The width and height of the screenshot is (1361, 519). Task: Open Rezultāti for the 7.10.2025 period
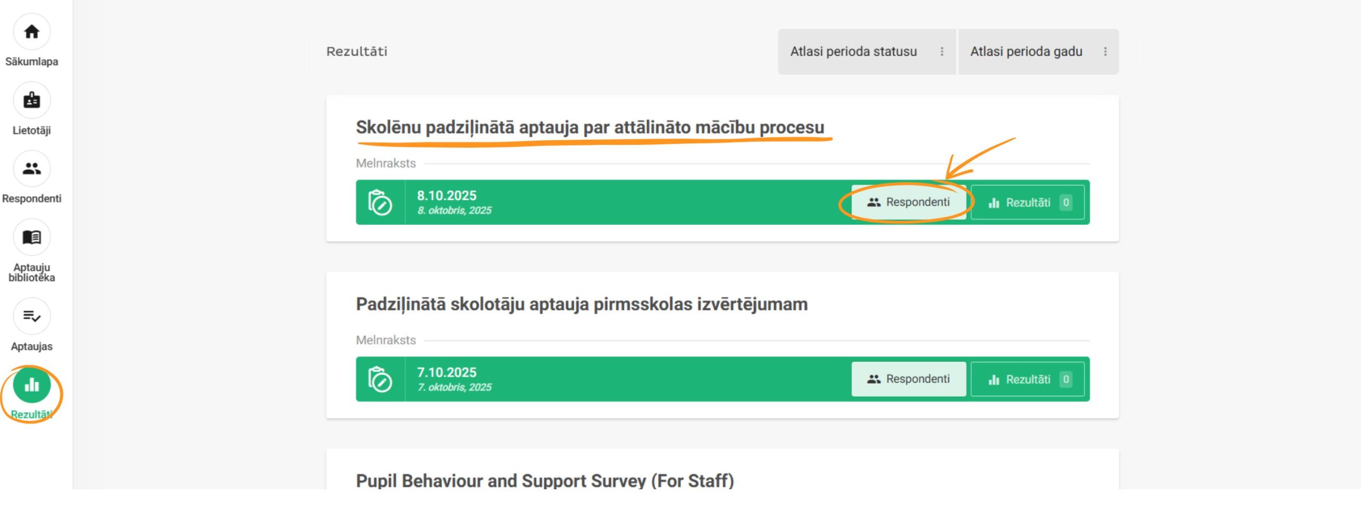point(1027,379)
